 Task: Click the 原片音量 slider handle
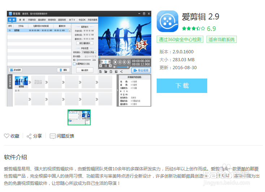(78, 60)
